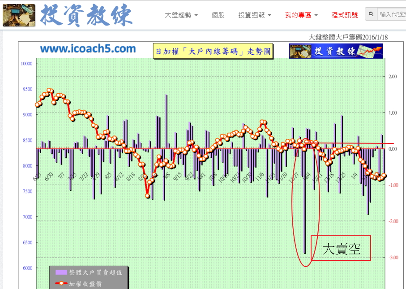Click the site logo photo thumbnail

(x=19, y=15)
